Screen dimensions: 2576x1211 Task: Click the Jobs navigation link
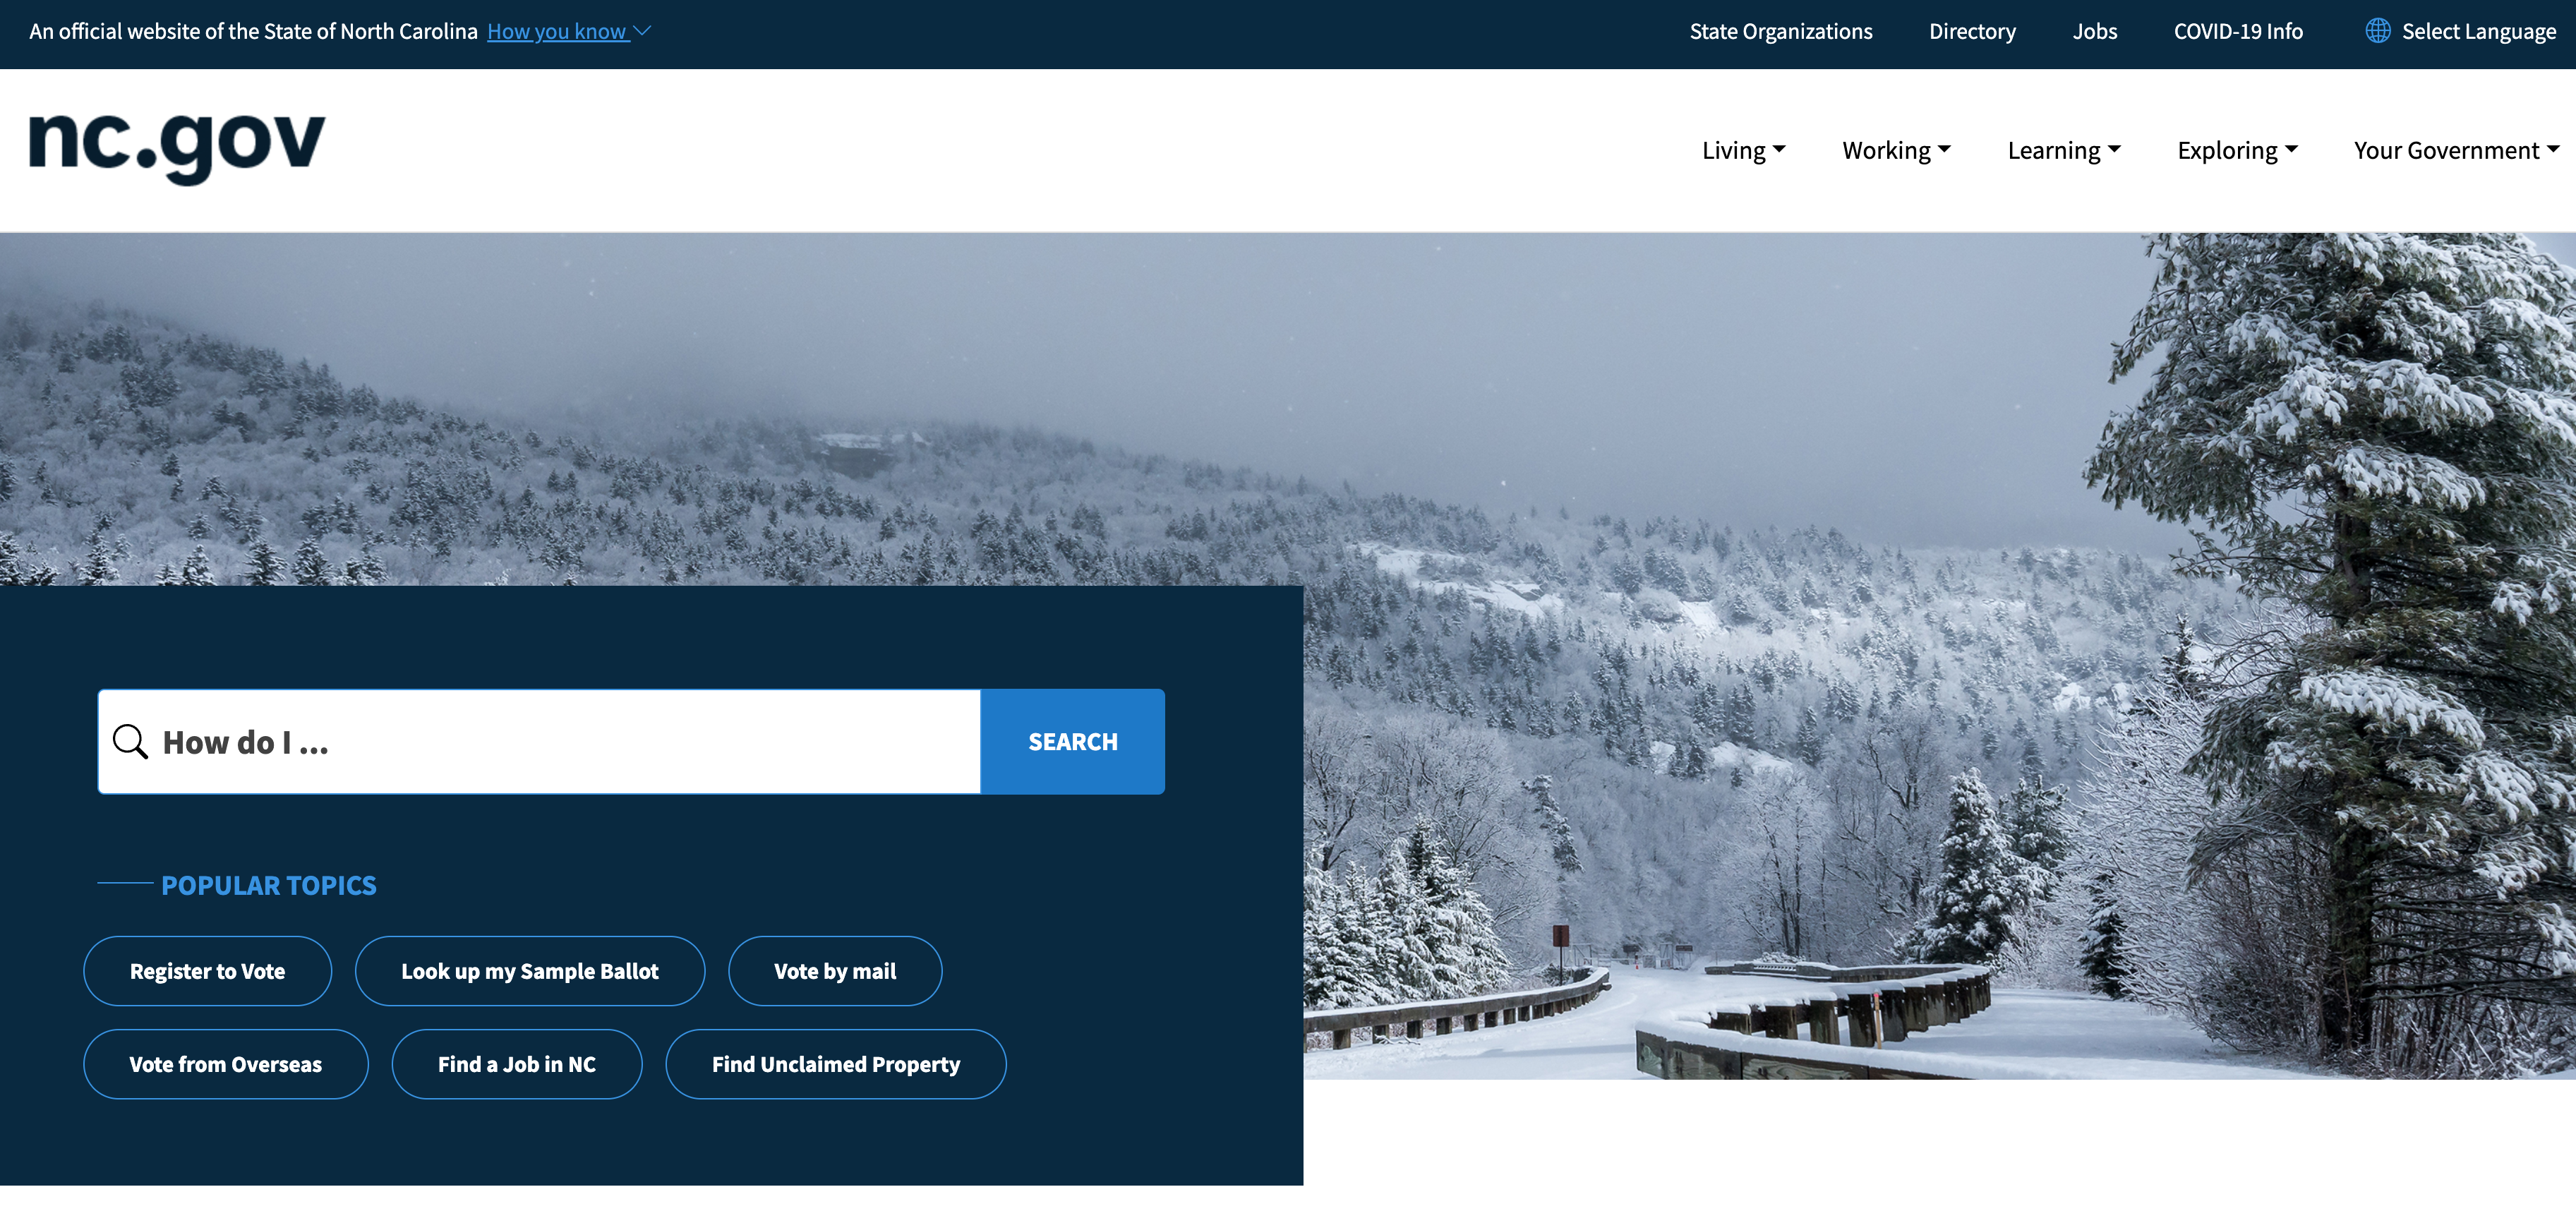[2095, 30]
